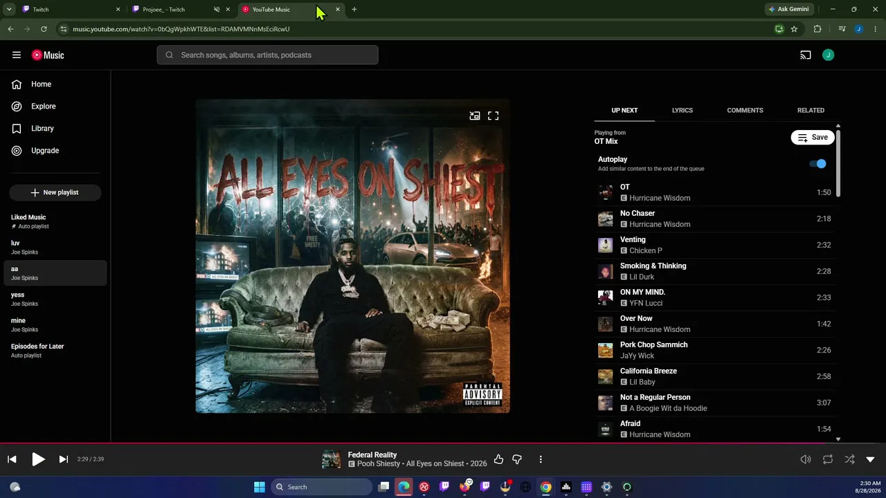Open the Related tab

coord(811,111)
